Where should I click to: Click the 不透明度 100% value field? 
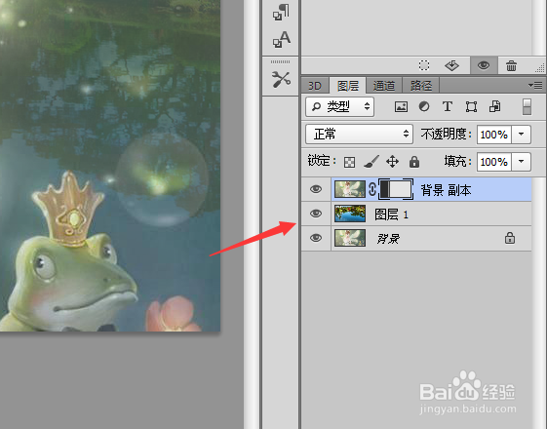[494, 135]
